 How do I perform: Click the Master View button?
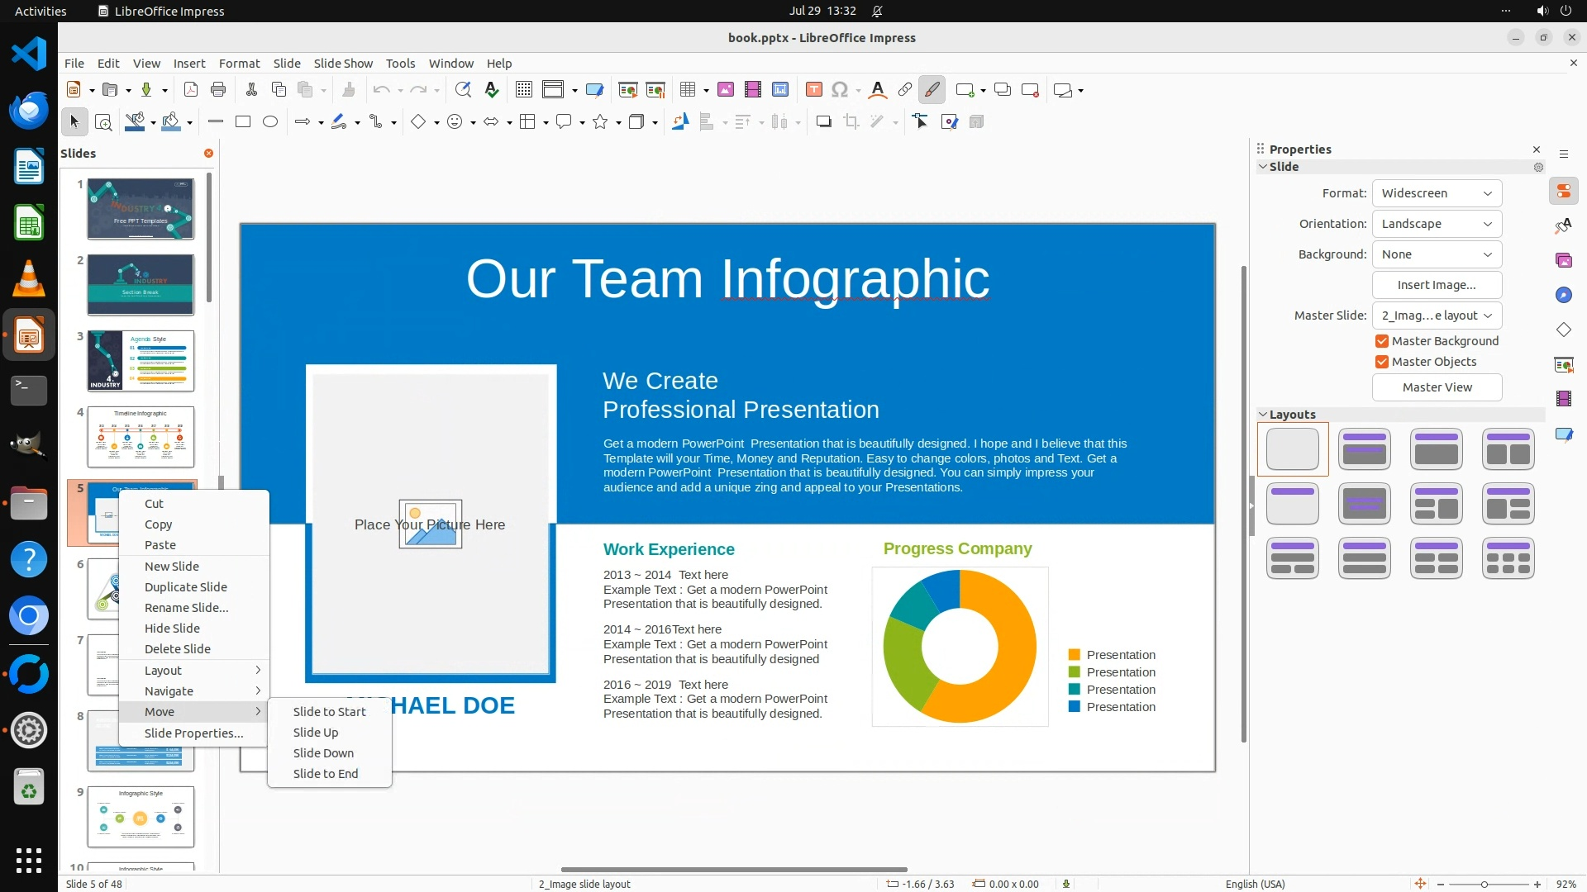coord(1437,387)
